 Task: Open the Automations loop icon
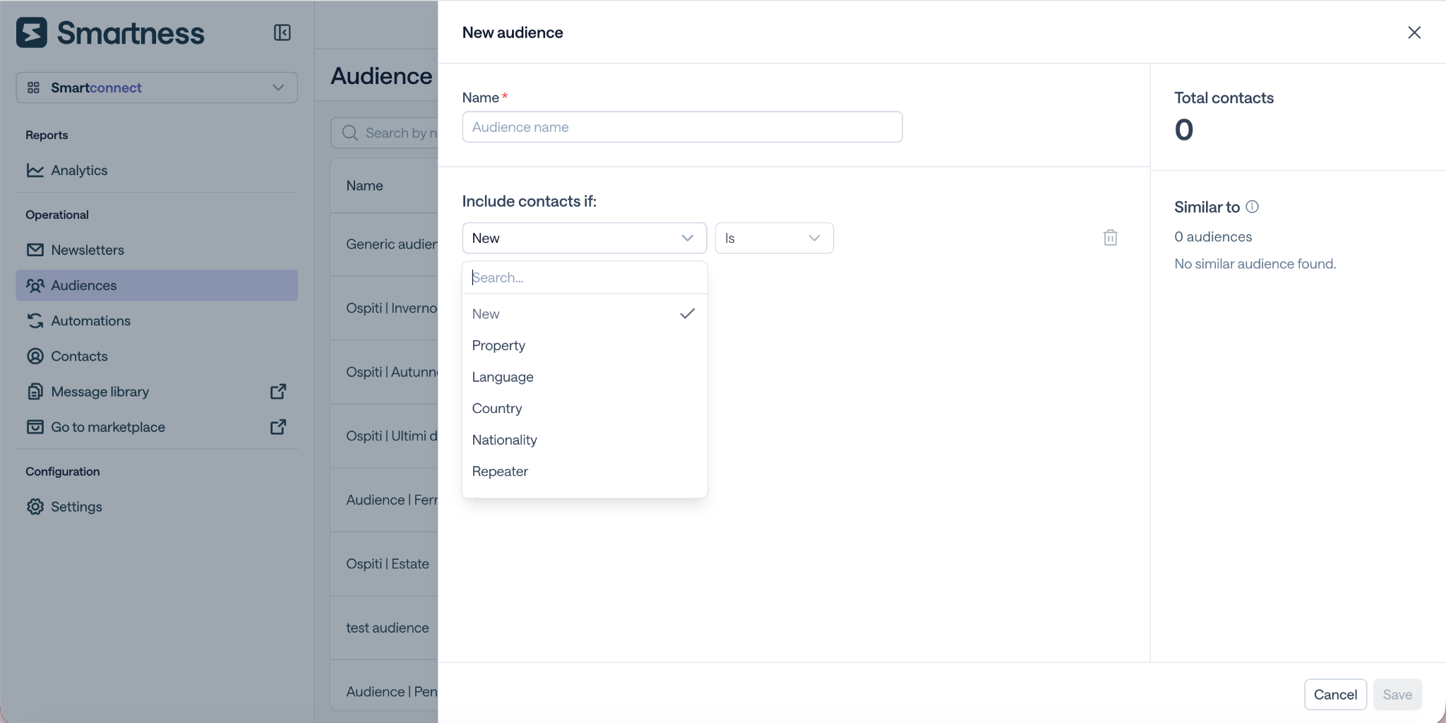(x=35, y=321)
